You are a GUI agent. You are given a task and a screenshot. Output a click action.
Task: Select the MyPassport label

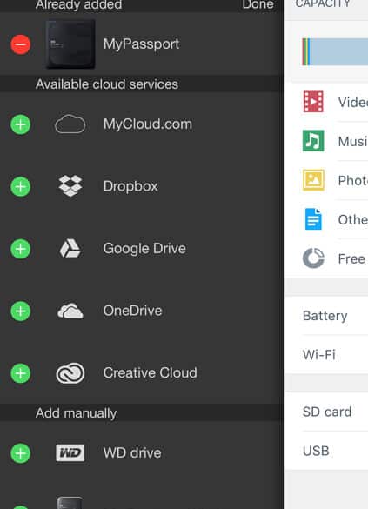pos(141,44)
